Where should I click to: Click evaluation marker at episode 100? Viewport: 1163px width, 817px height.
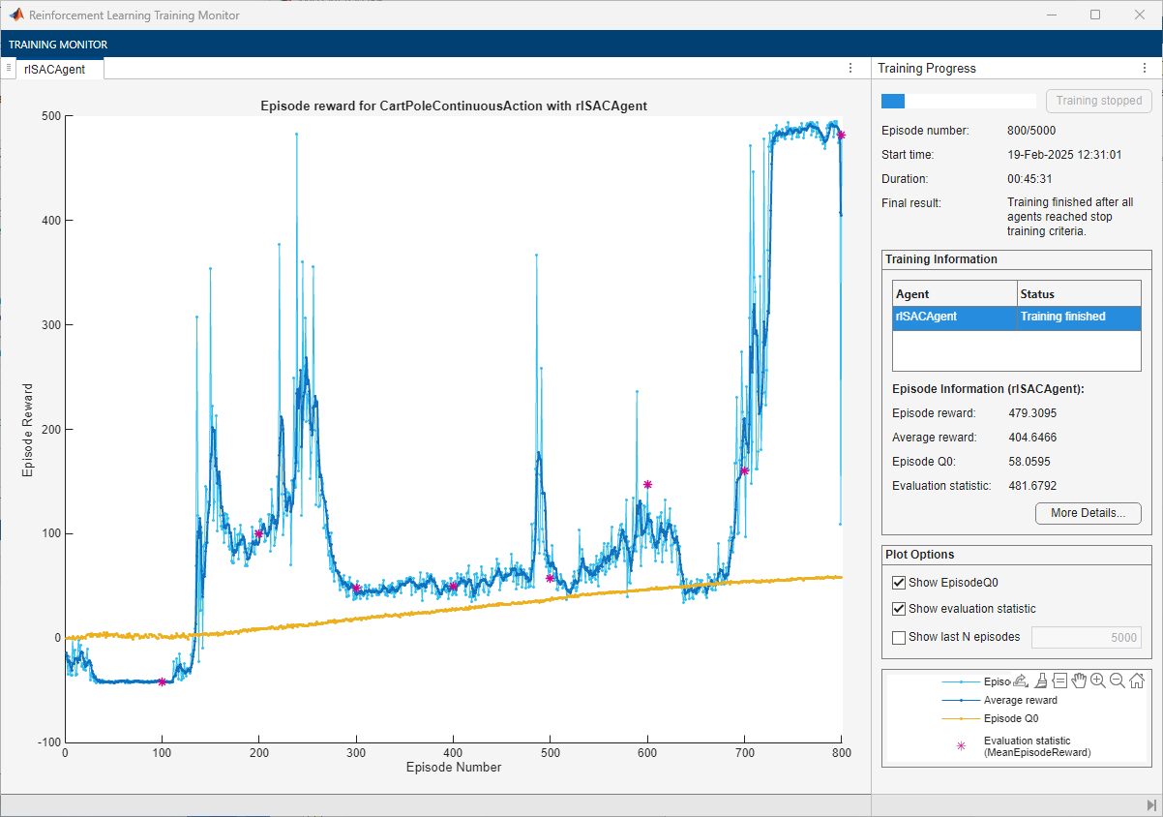[162, 681]
